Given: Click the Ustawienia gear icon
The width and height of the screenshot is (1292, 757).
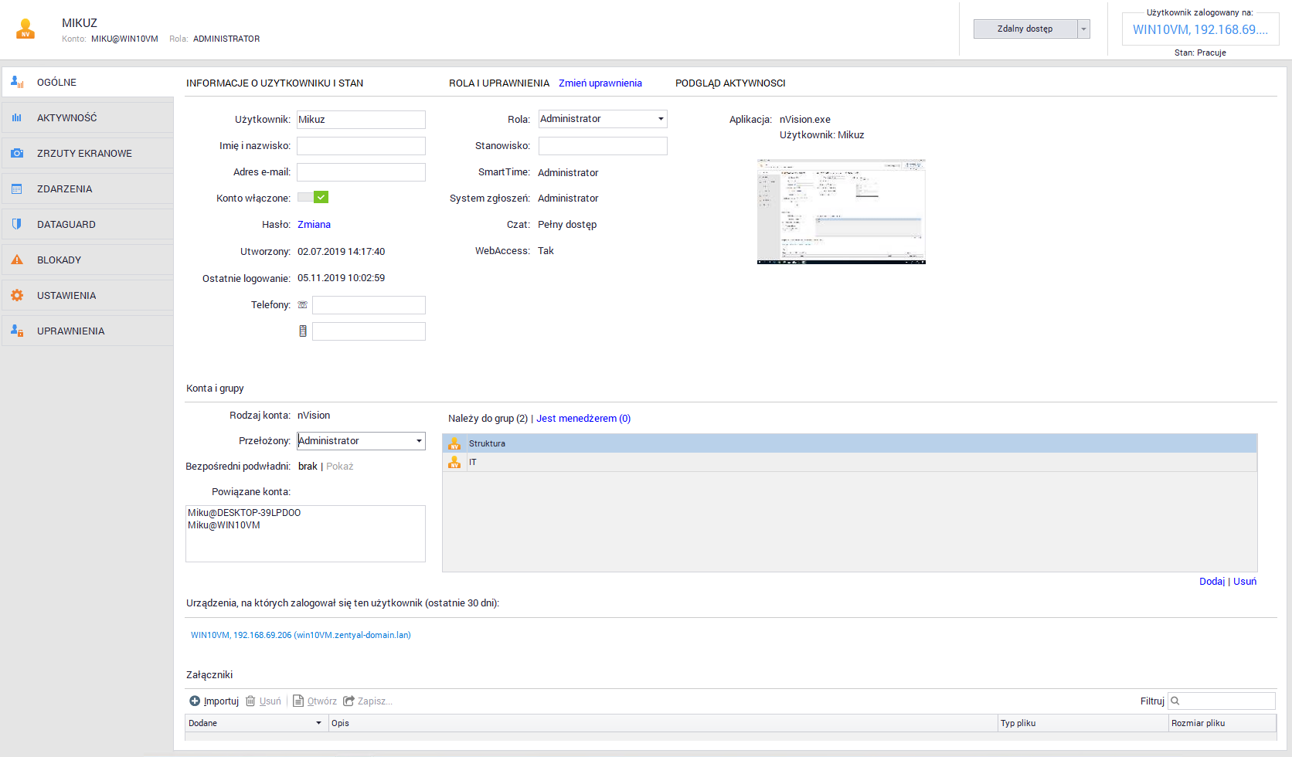Looking at the screenshot, I should [17, 295].
